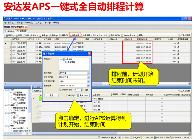Open the 优先规则方案 dropdown
The image size is (194, 140).
(x=88, y=81)
